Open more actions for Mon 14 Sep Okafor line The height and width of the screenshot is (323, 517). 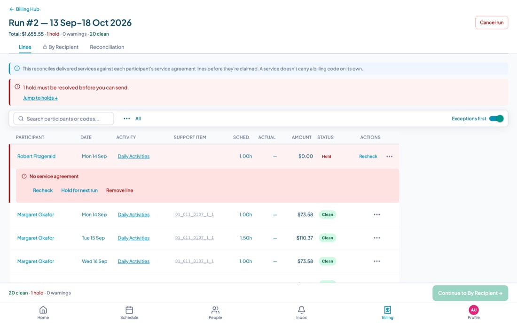pyautogui.click(x=377, y=214)
